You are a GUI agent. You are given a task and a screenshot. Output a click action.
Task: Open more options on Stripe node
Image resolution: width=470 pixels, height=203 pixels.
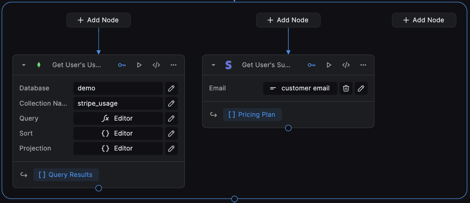[x=363, y=65]
